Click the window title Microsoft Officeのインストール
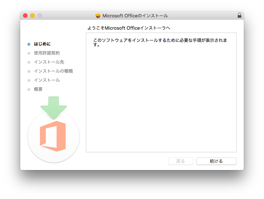The image size is (264, 199). pyautogui.click(x=135, y=16)
